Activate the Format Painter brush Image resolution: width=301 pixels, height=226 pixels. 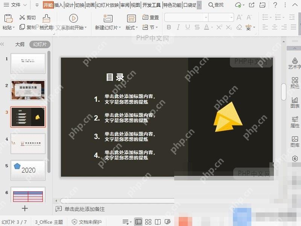click(46, 18)
